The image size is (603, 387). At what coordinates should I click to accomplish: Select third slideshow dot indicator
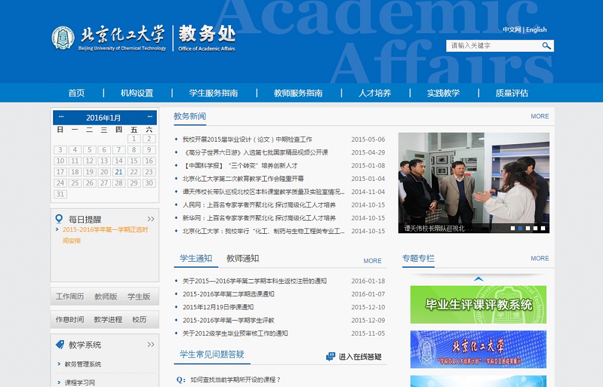click(528, 228)
